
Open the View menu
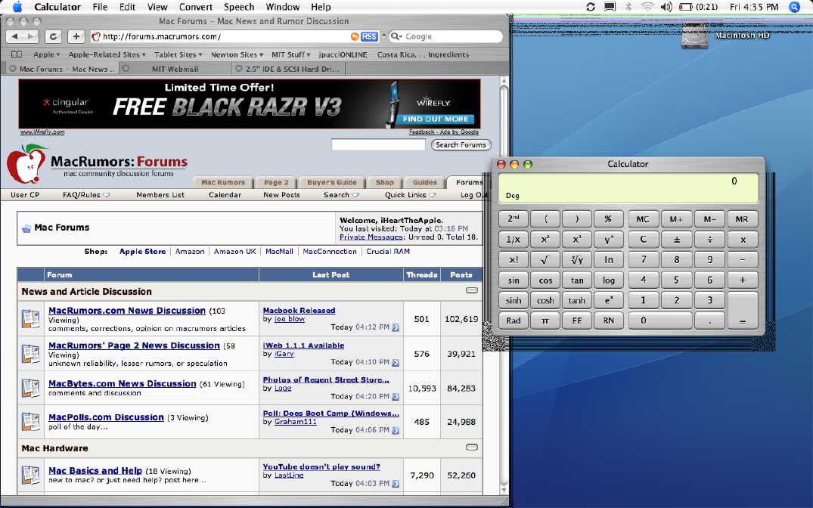click(x=157, y=7)
